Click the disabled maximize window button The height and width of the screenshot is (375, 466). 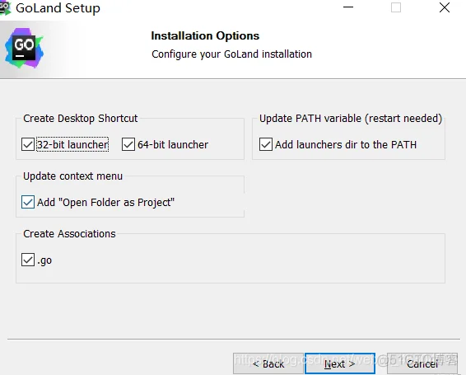pos(395,7)
